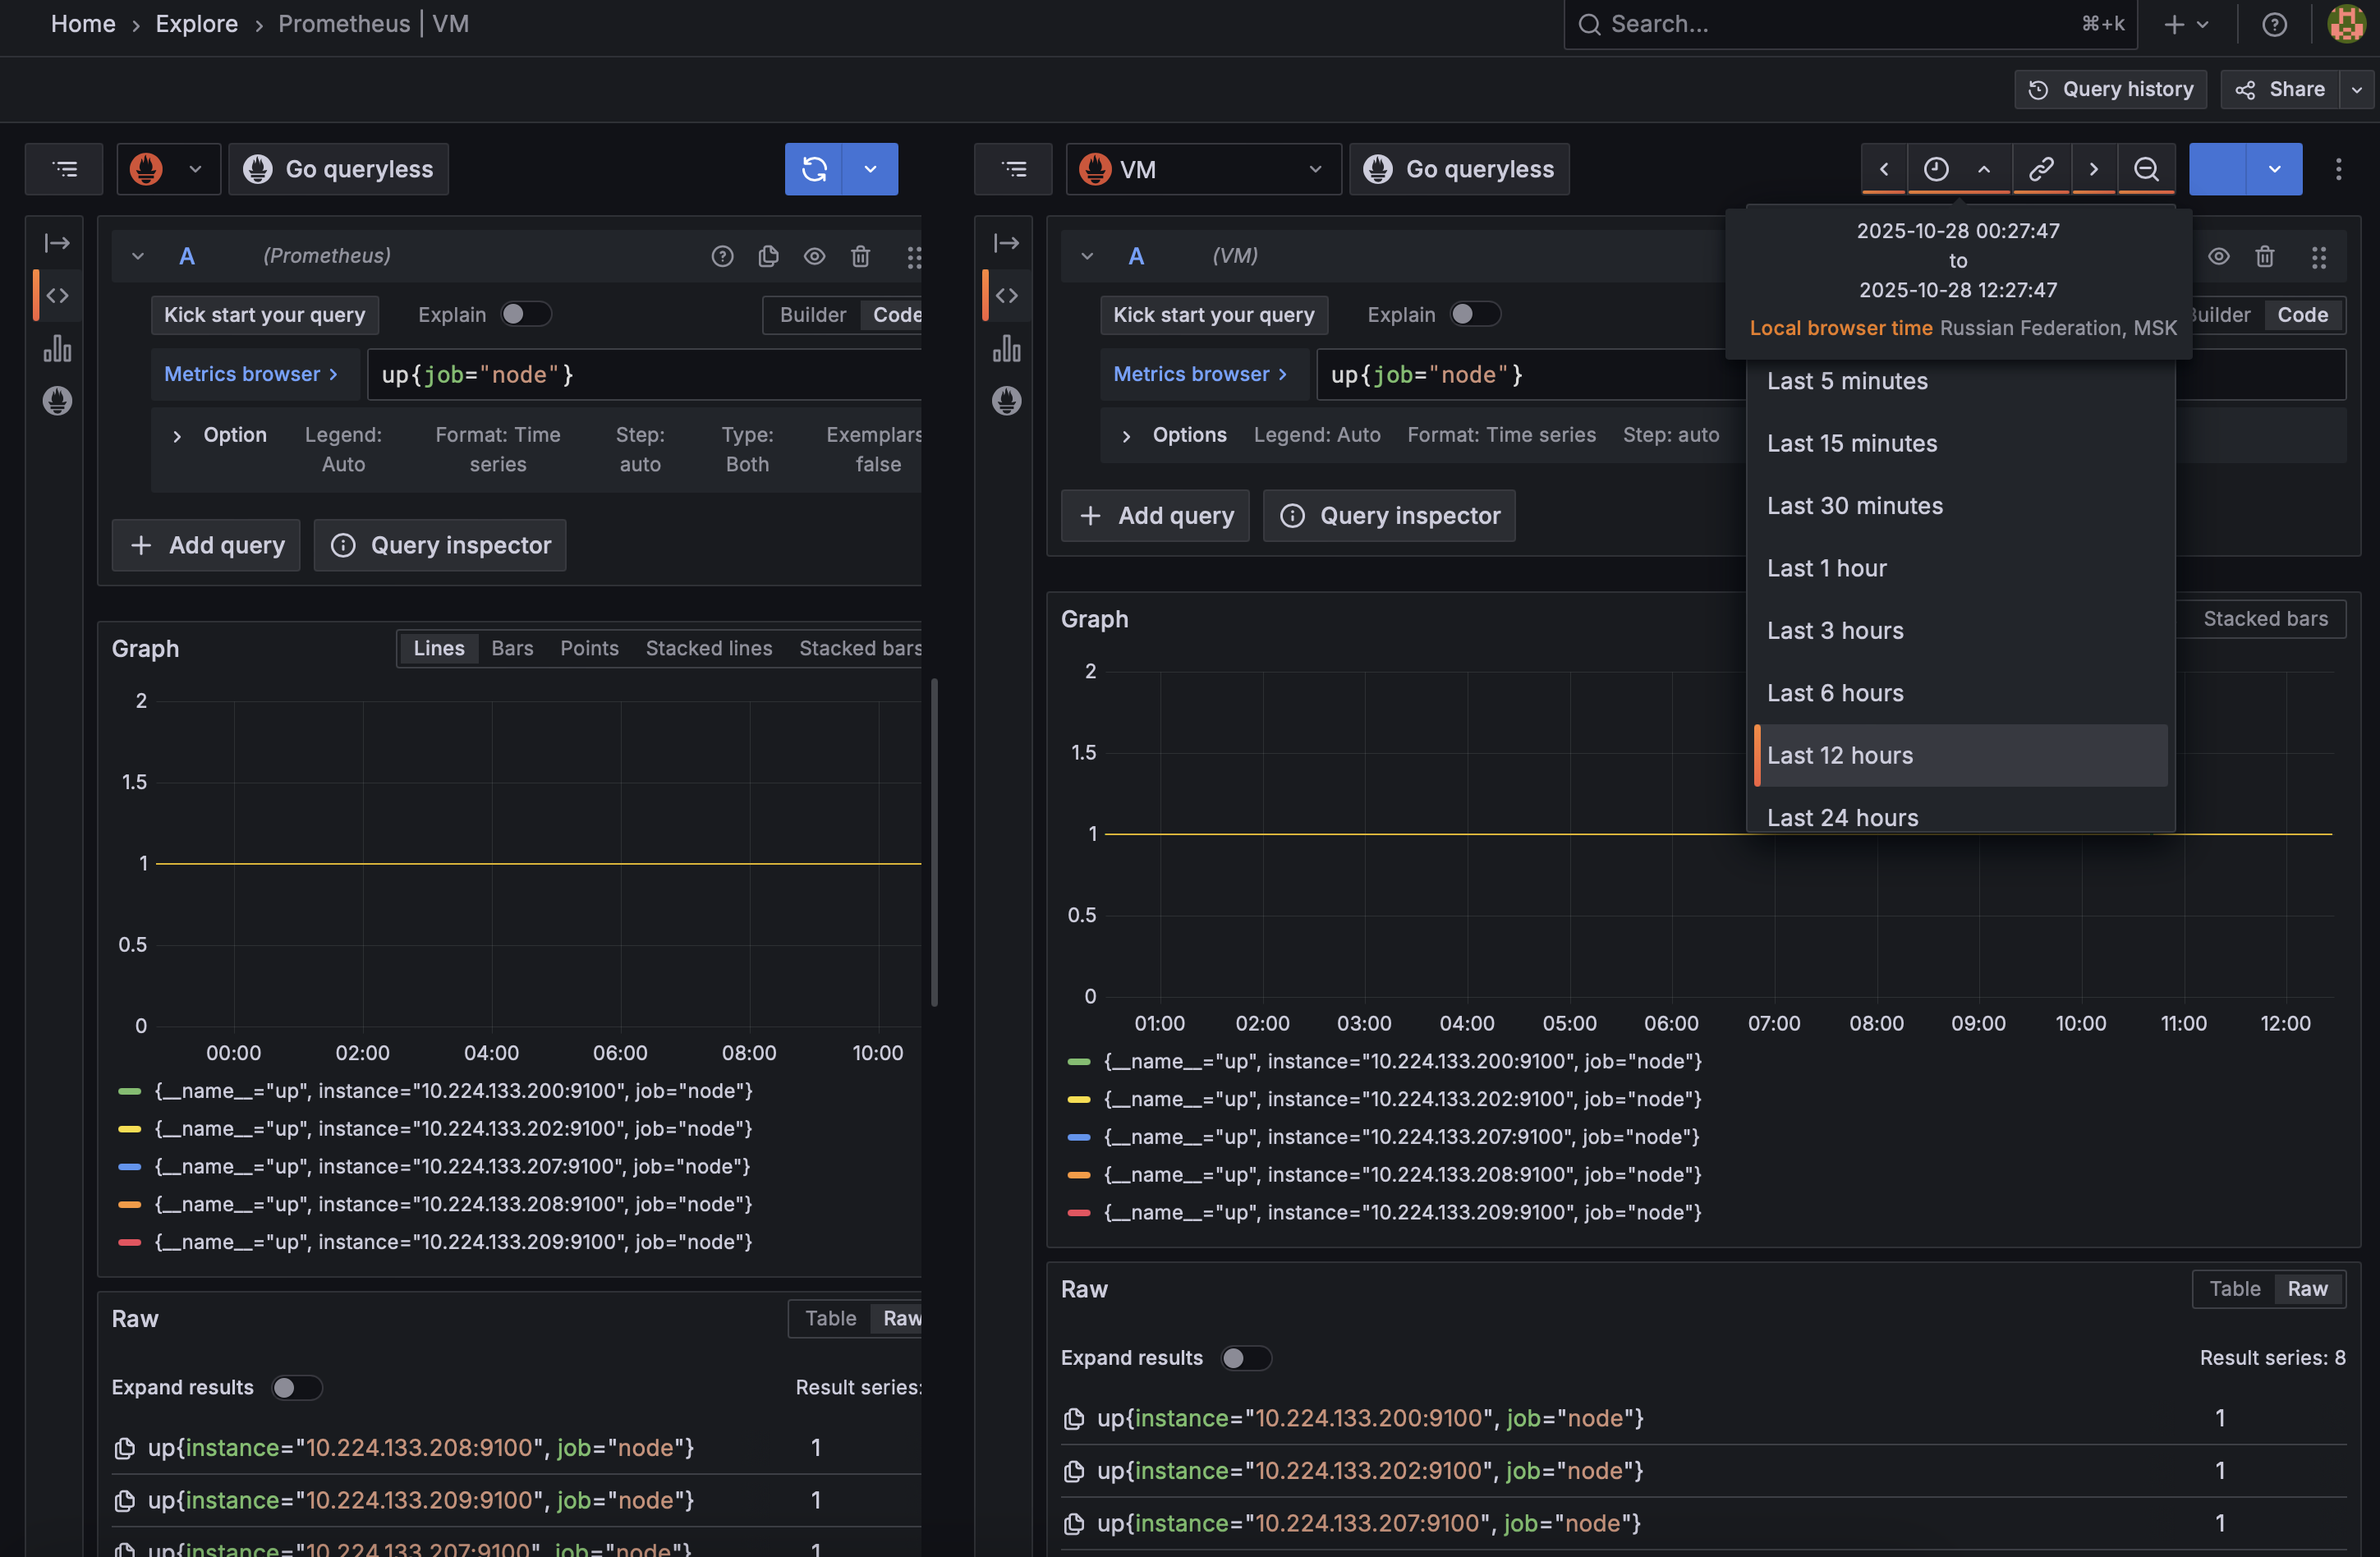This screenshot has height=1557, width=2380.
Task: Hide the Prometheus query A response
Action: coord(814,256)
